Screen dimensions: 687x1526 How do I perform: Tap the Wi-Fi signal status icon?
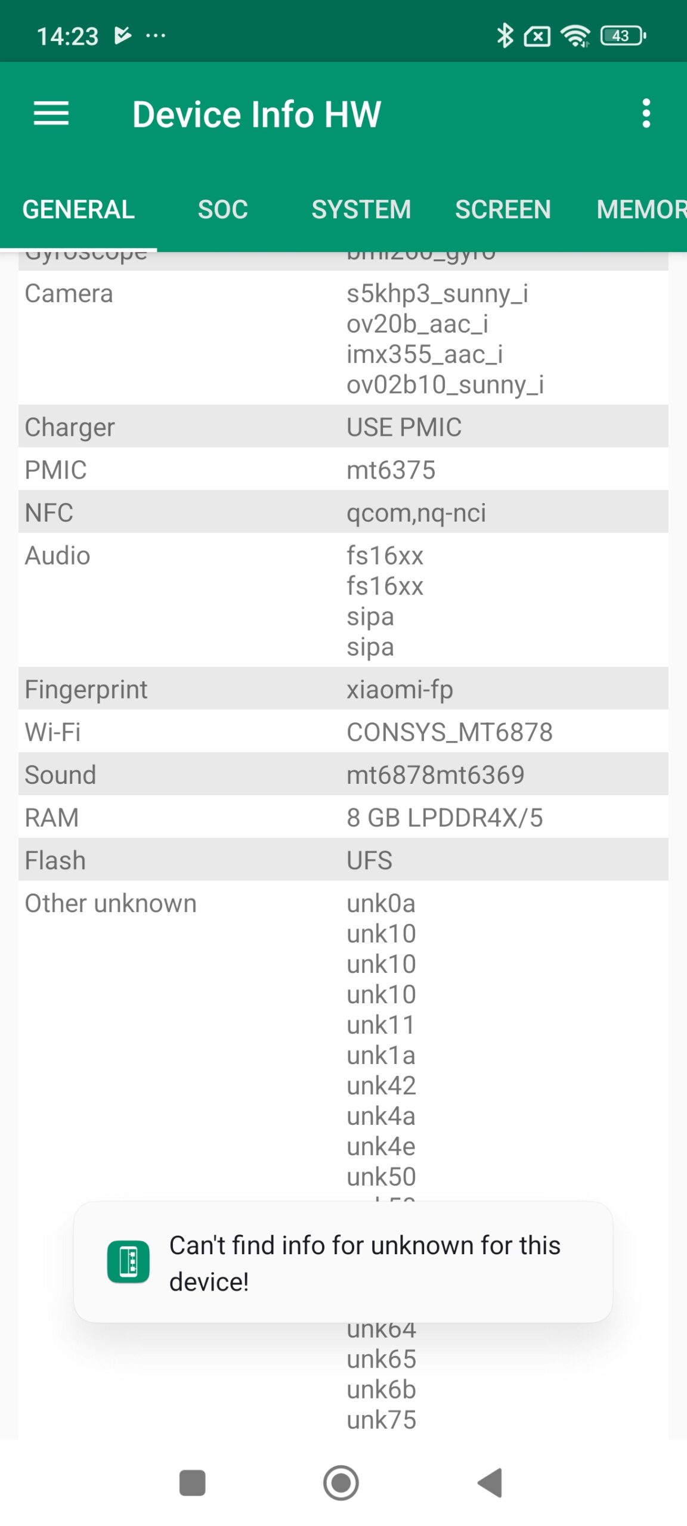[x=575, y=36]
